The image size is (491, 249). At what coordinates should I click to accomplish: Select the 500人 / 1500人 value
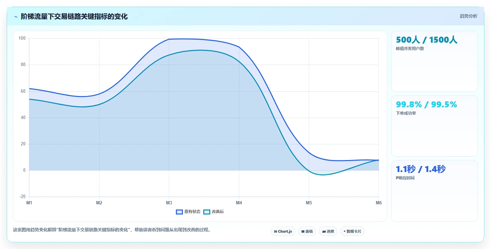tap(427, 40)
